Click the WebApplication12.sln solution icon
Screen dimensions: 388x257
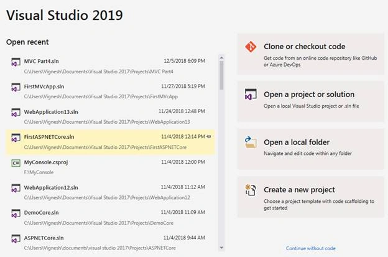16,188
